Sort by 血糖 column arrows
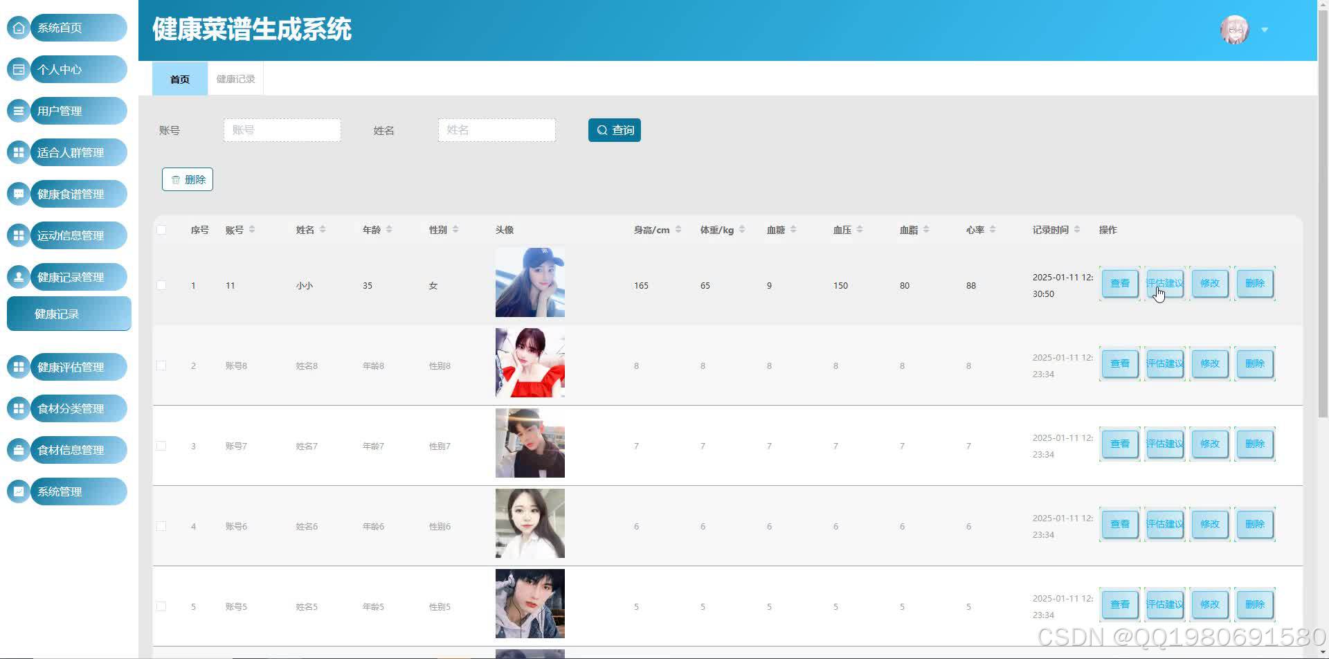 (x=793, y=229)
